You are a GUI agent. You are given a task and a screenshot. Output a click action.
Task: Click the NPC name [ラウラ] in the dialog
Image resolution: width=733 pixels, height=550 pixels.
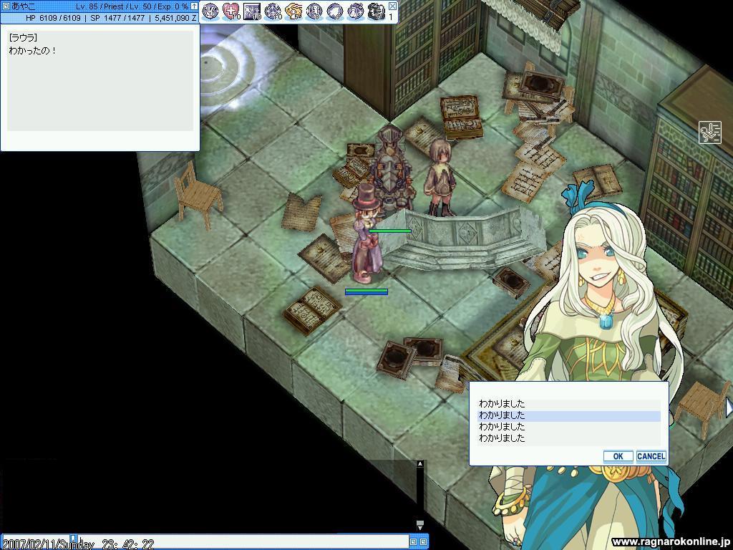(x=23, y=37)
